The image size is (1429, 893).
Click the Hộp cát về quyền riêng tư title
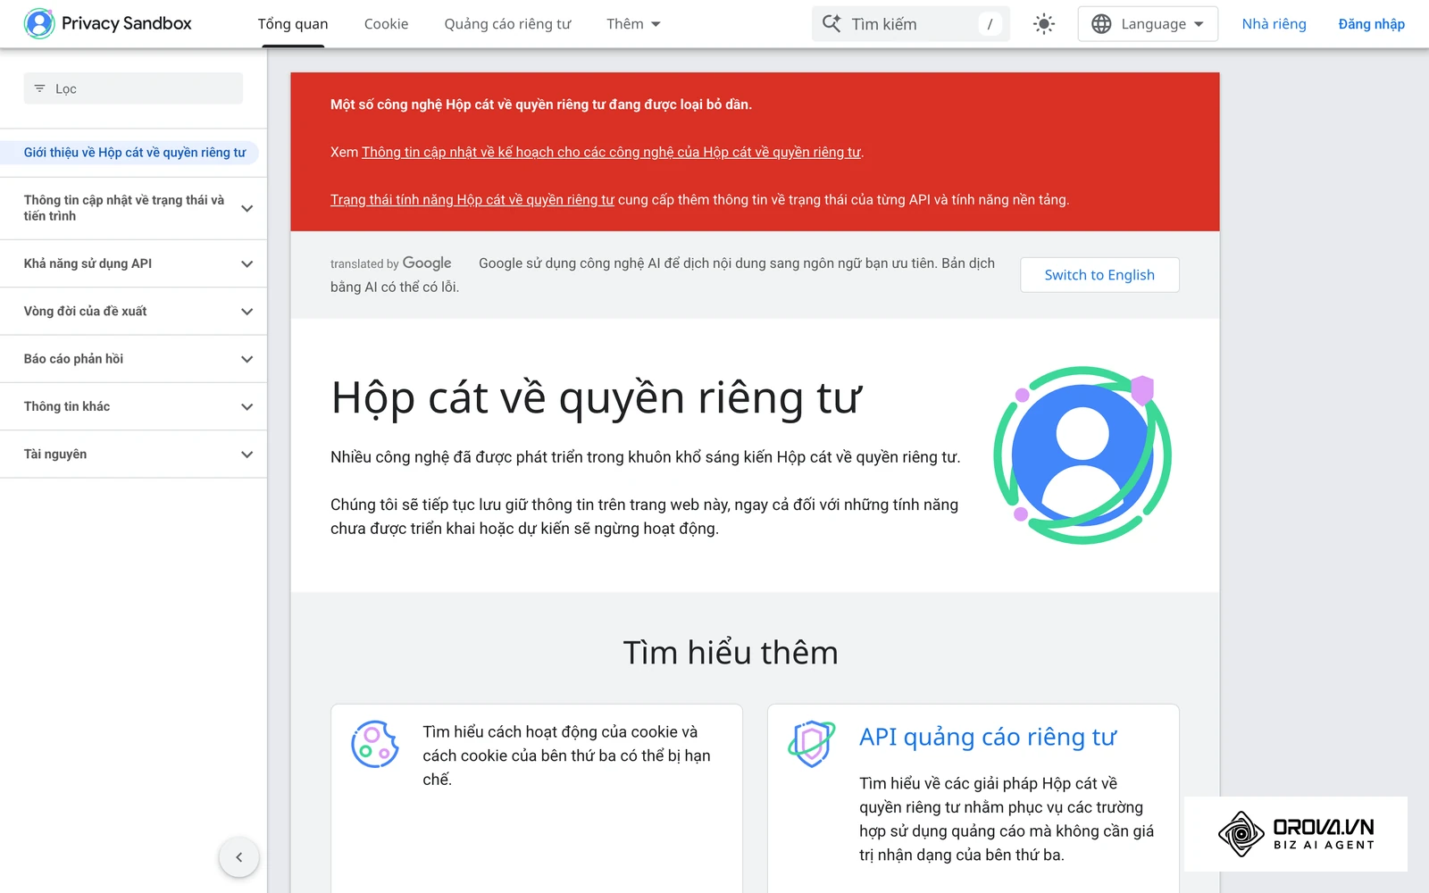pyautogui.click(x=596, y=398)
